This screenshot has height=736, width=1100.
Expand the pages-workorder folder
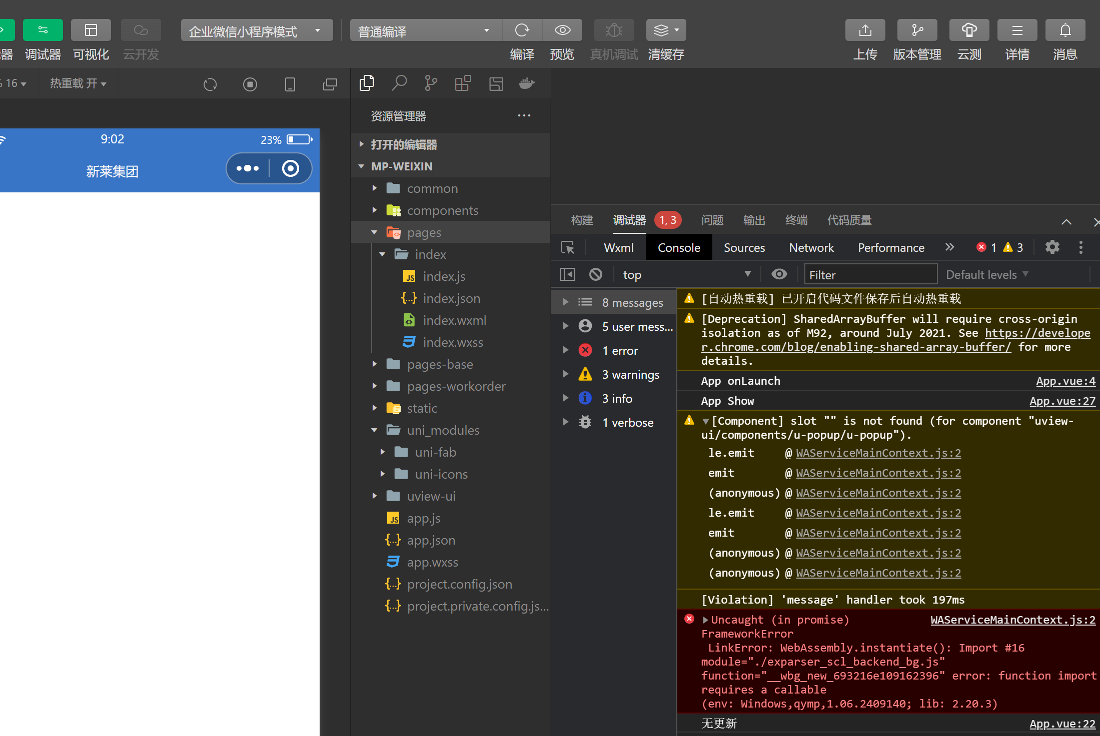pos(456,386)
